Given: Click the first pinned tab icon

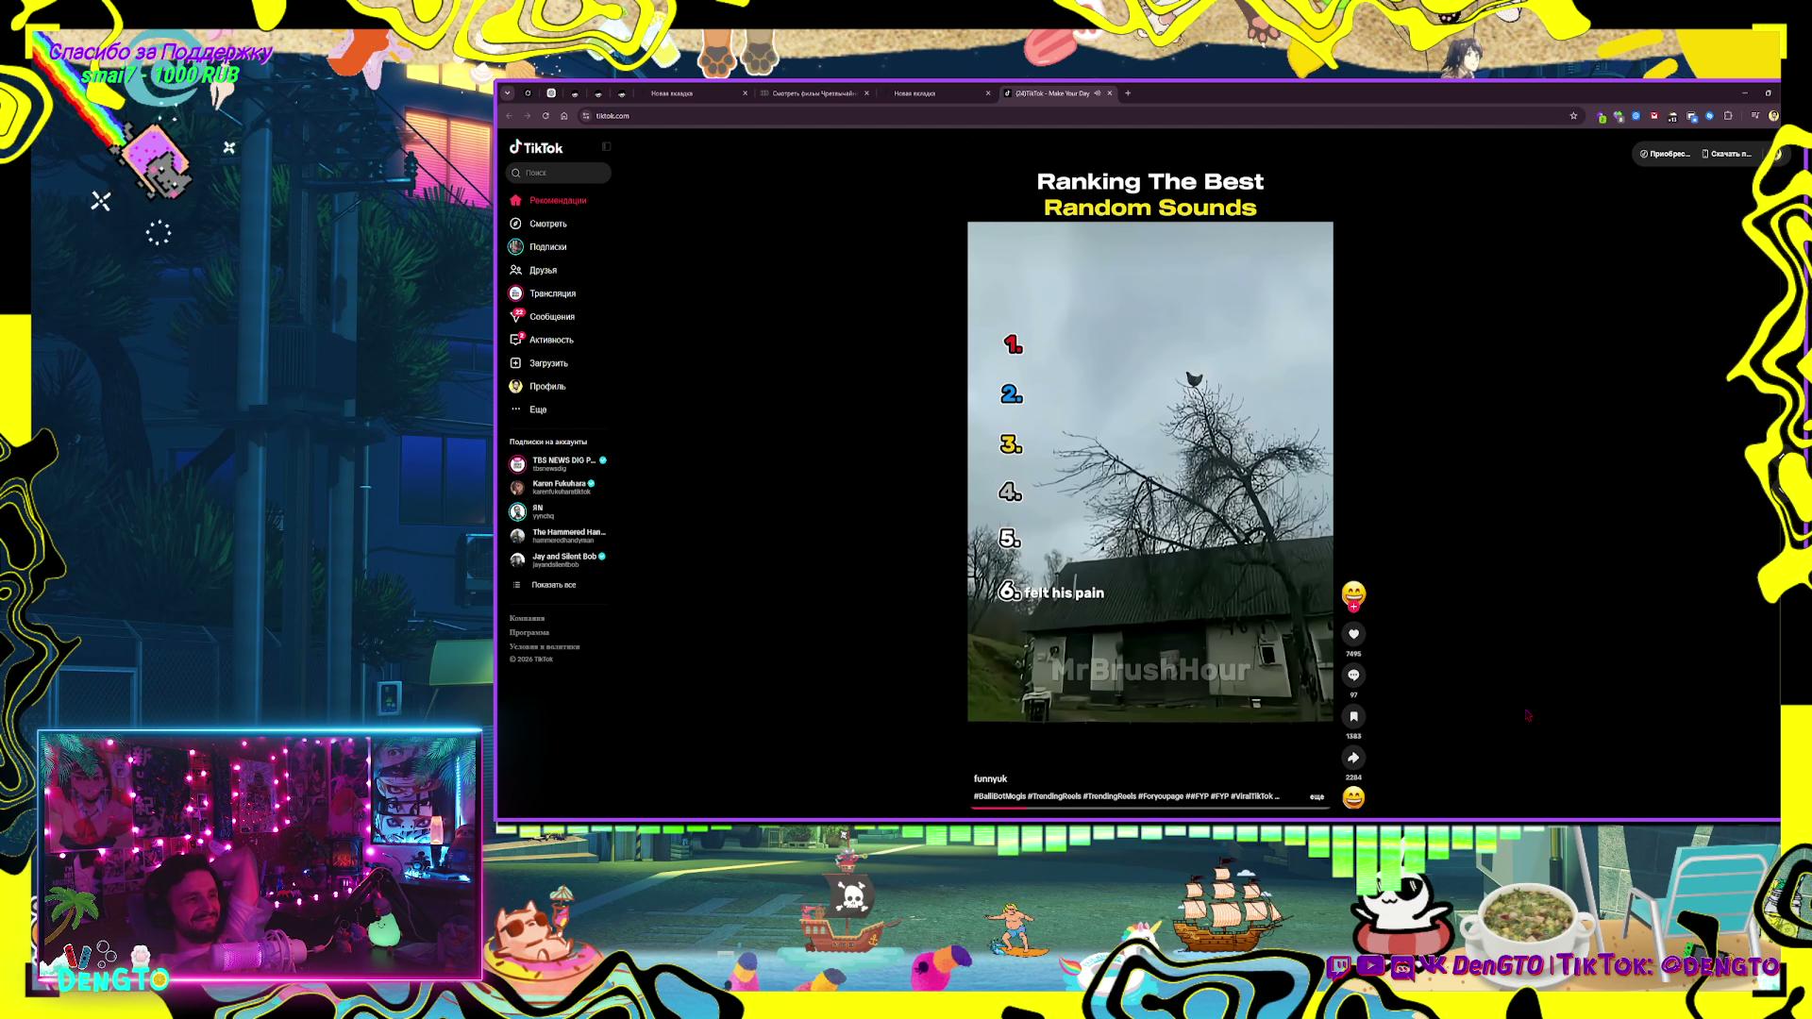Looking at the screenshot, I should (x=528, y=93).
